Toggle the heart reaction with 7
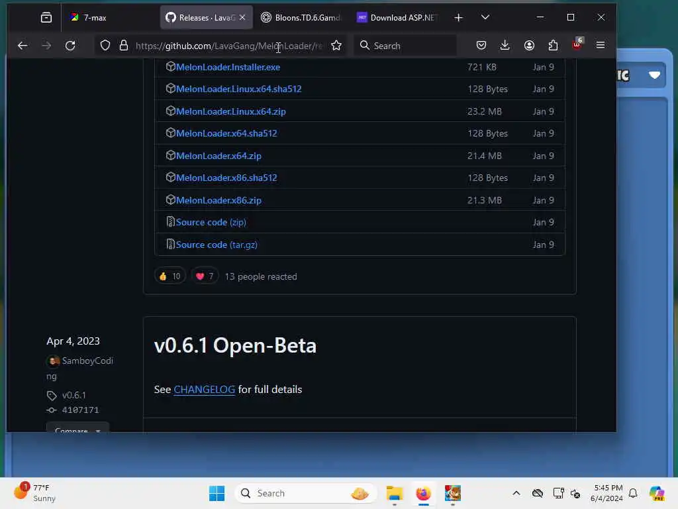The image size is (678, 509). [205, 276]
